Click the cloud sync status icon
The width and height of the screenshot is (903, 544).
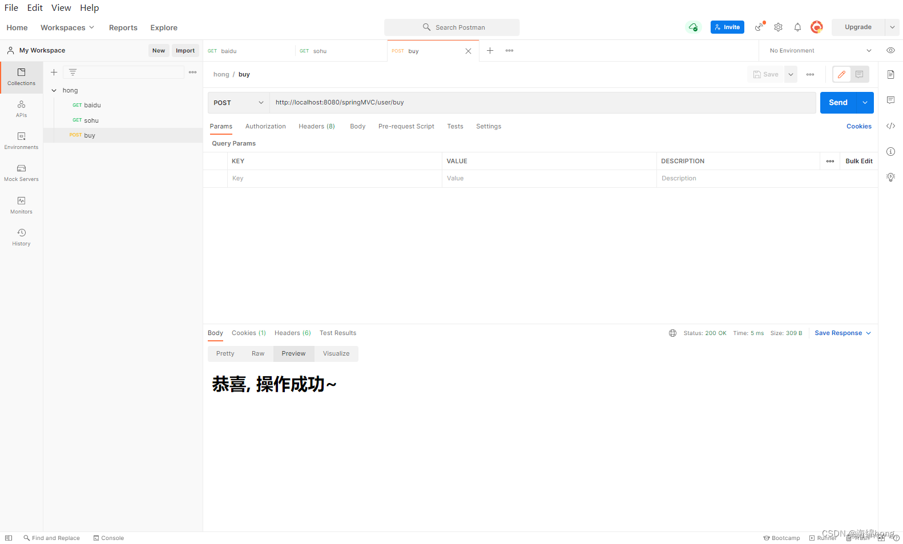[693, 27]
